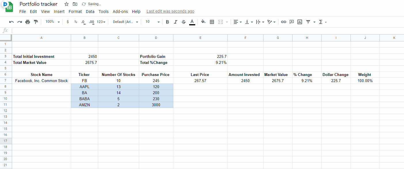Open the Help menu
The width and height of the screenshot is (404, 169).
click(x=136, y=12)
